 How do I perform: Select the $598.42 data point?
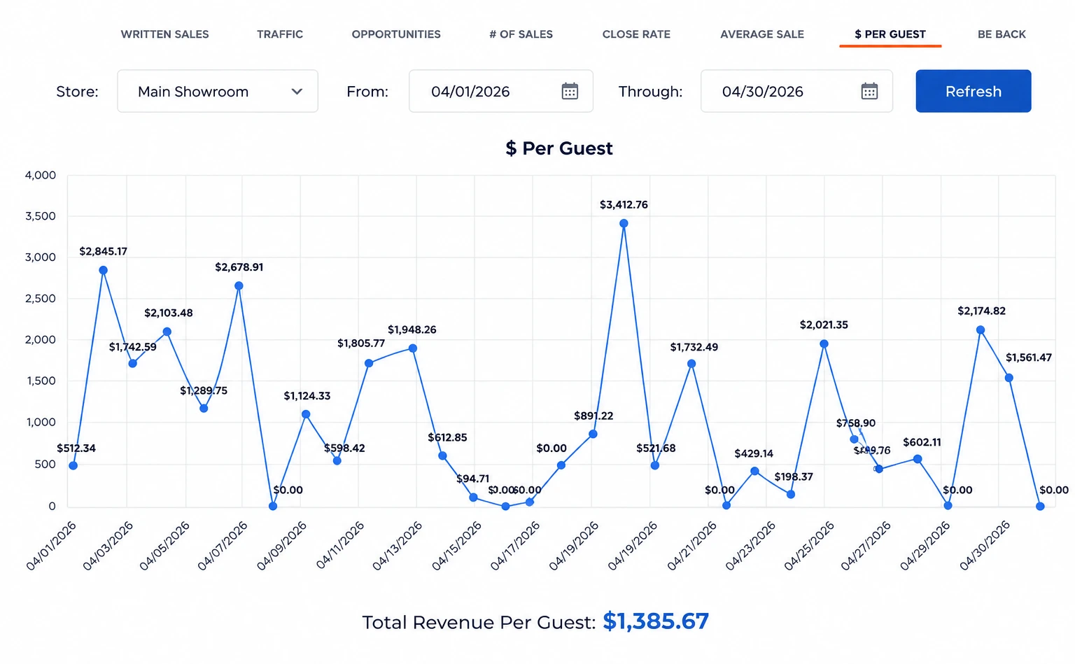pos(337,460)
